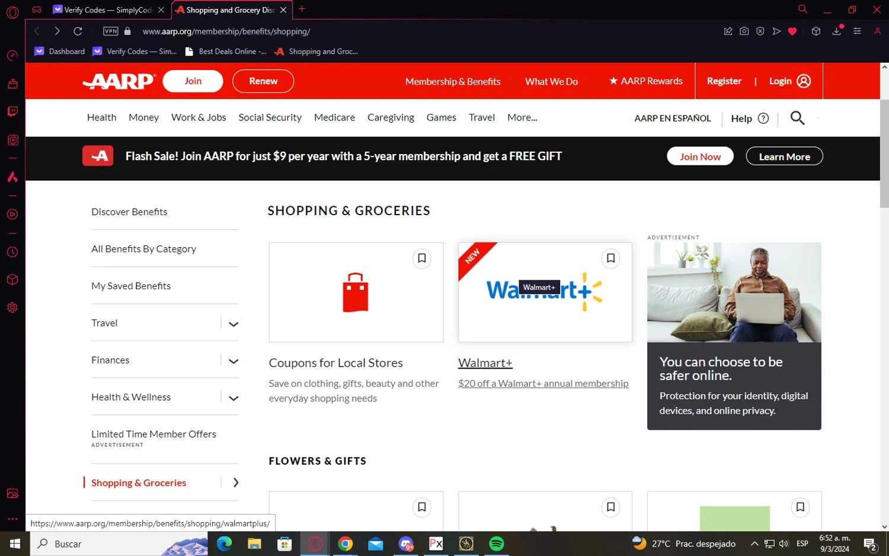Bookmark the Walmart+ benefit card

[x=610, y=258]
